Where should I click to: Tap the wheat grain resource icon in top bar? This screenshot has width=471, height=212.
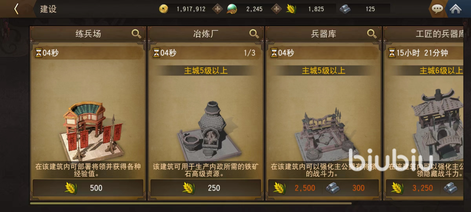pyautogui.click(x=291, y=9)
